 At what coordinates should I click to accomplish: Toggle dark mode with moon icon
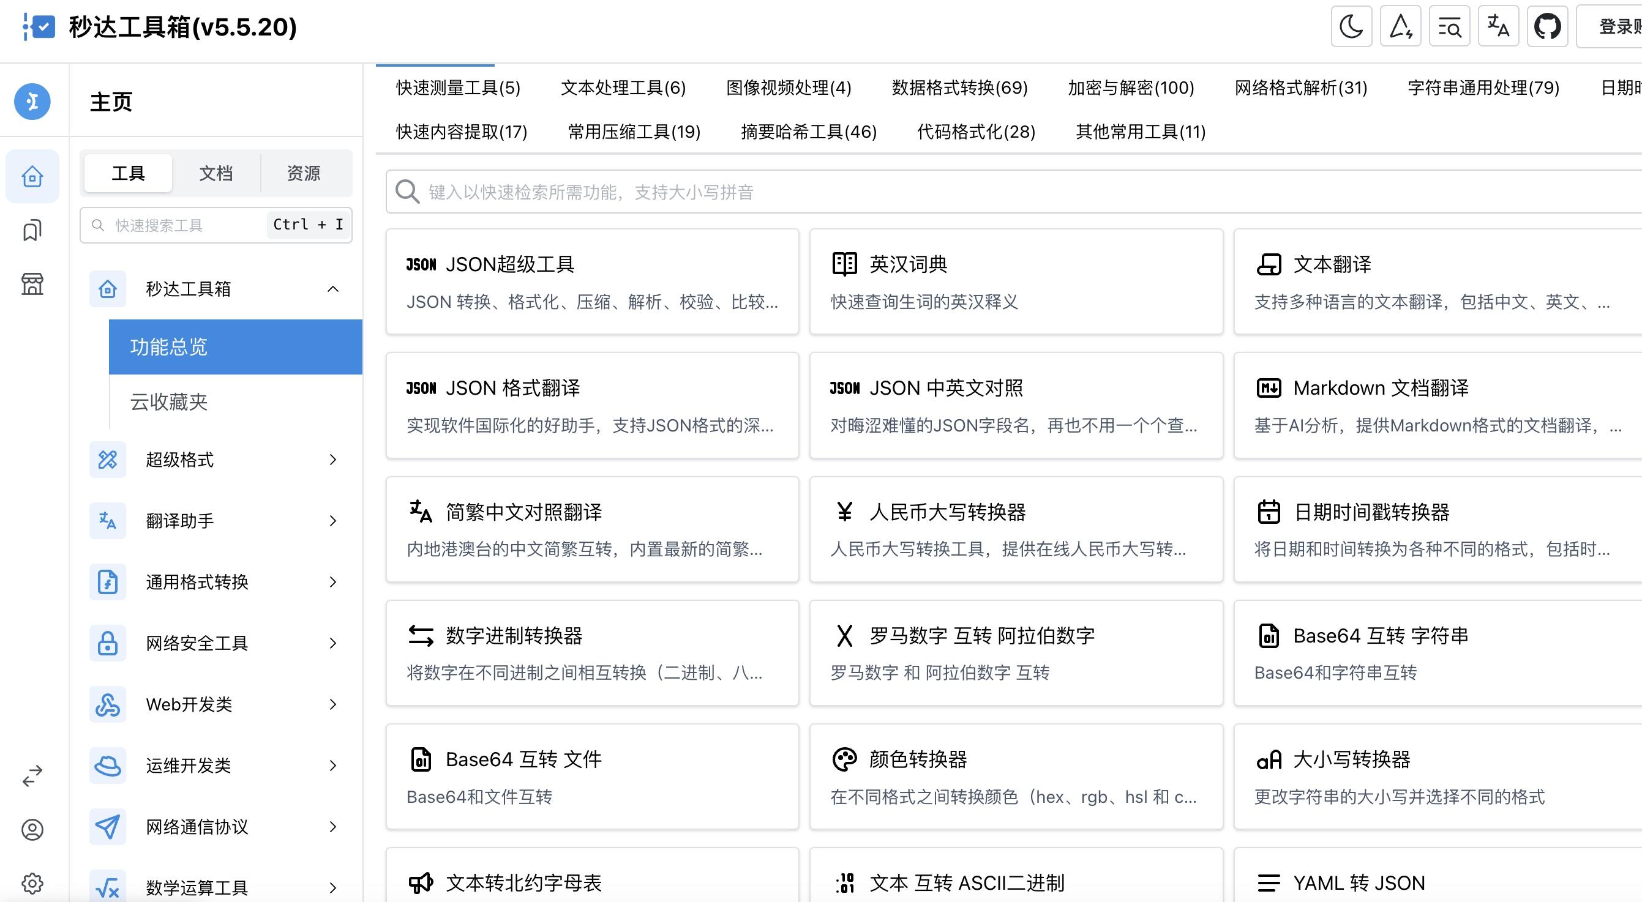coord(1351,27)
